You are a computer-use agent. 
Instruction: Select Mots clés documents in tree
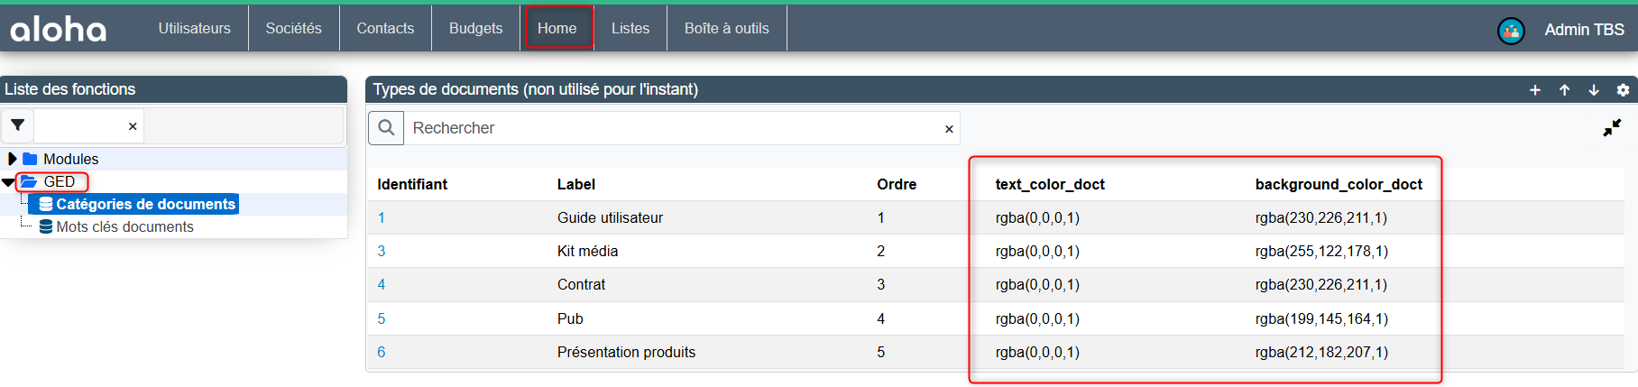pos(124,226)
